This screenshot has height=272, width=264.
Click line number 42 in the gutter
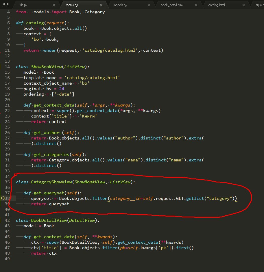(x=7, y=220)
